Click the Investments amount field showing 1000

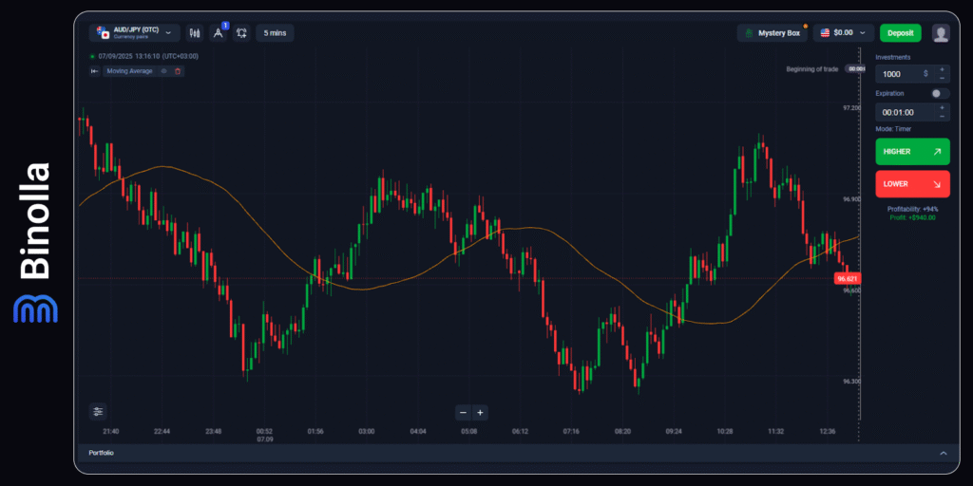click(x=901, y=73)
